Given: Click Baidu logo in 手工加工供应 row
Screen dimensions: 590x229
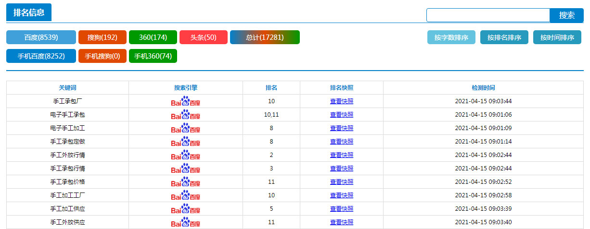Looking at the screenshot, I should click(186, 209).
